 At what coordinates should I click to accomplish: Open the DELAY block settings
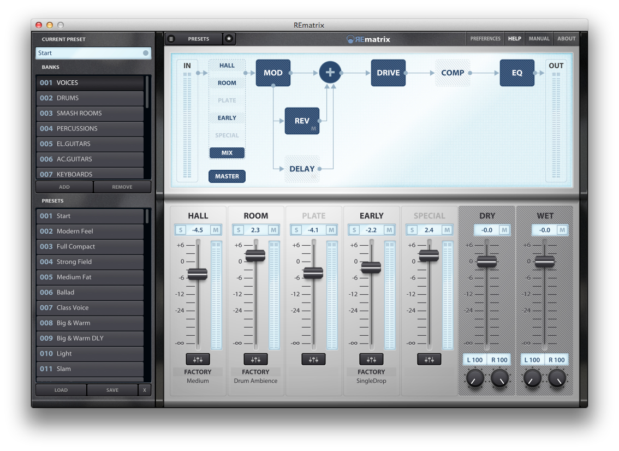[x=302, y=169]
